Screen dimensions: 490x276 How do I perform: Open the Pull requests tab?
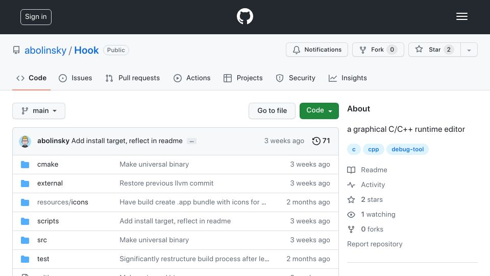tap(133, 78)
